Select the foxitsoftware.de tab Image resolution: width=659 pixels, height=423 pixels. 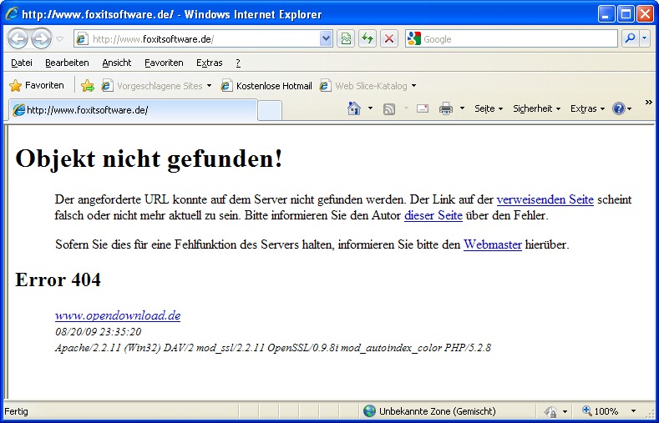click(134, 110)
